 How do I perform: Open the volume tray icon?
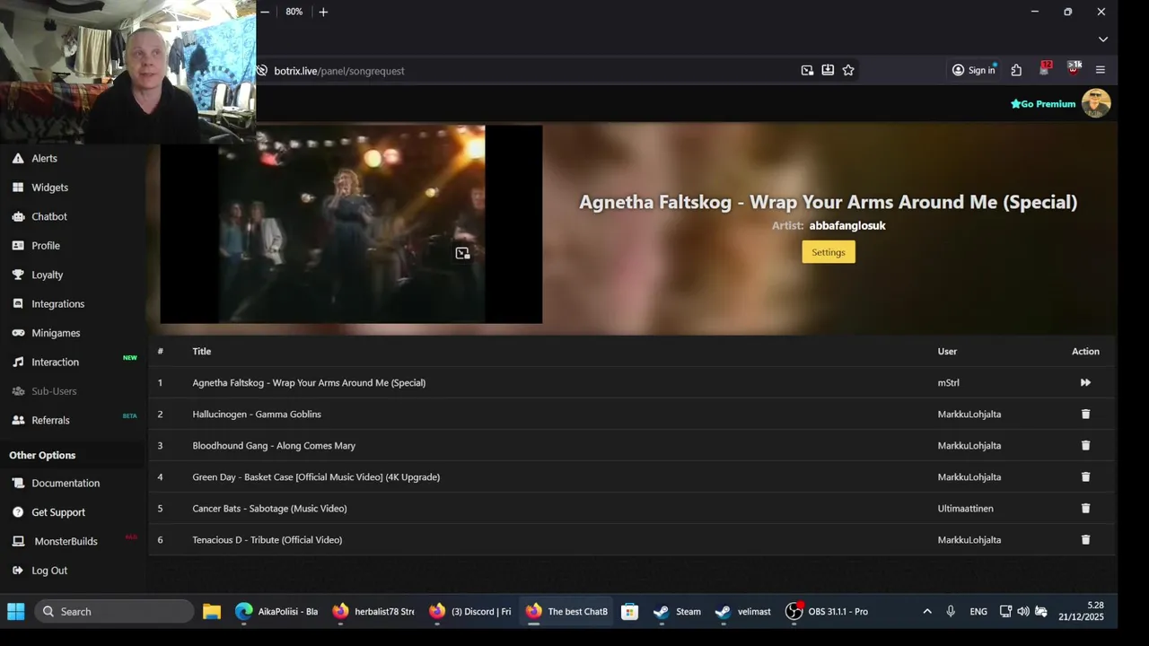[x=1023, y=612]
